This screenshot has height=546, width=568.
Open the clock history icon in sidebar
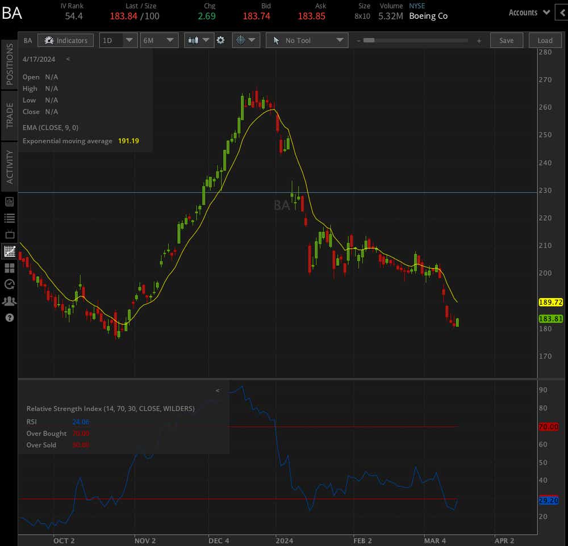pyautogui.click(x=10, y=284)
